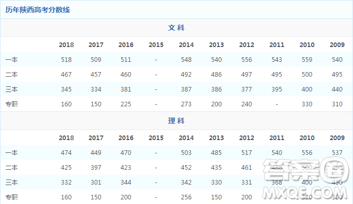Select 专职 row label in 理科 table
Viewport: 353px width, 204px height.
pos(11,197)
